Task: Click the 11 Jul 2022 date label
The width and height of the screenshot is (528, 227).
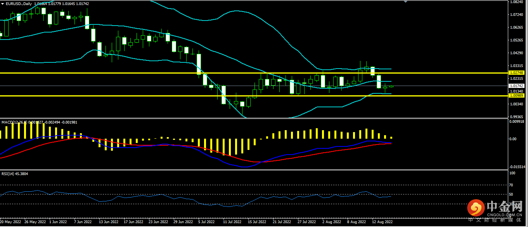Action: [x=233, y=222]
